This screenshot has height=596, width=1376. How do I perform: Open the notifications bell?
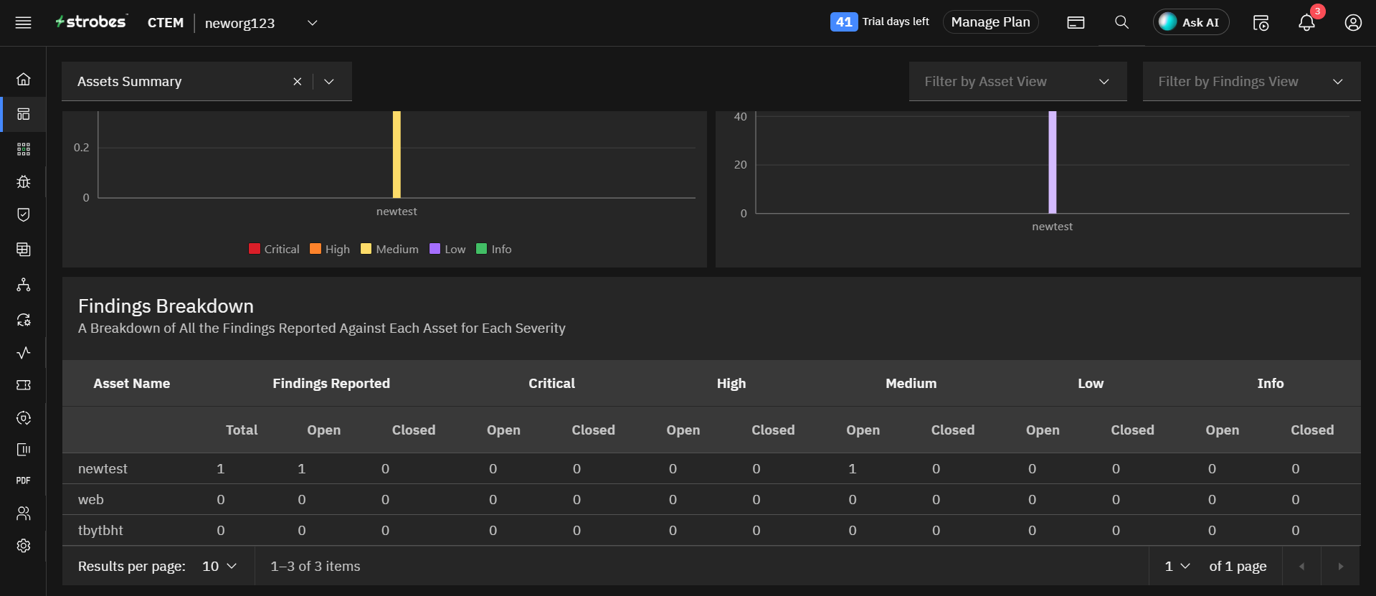(1306, 23)
